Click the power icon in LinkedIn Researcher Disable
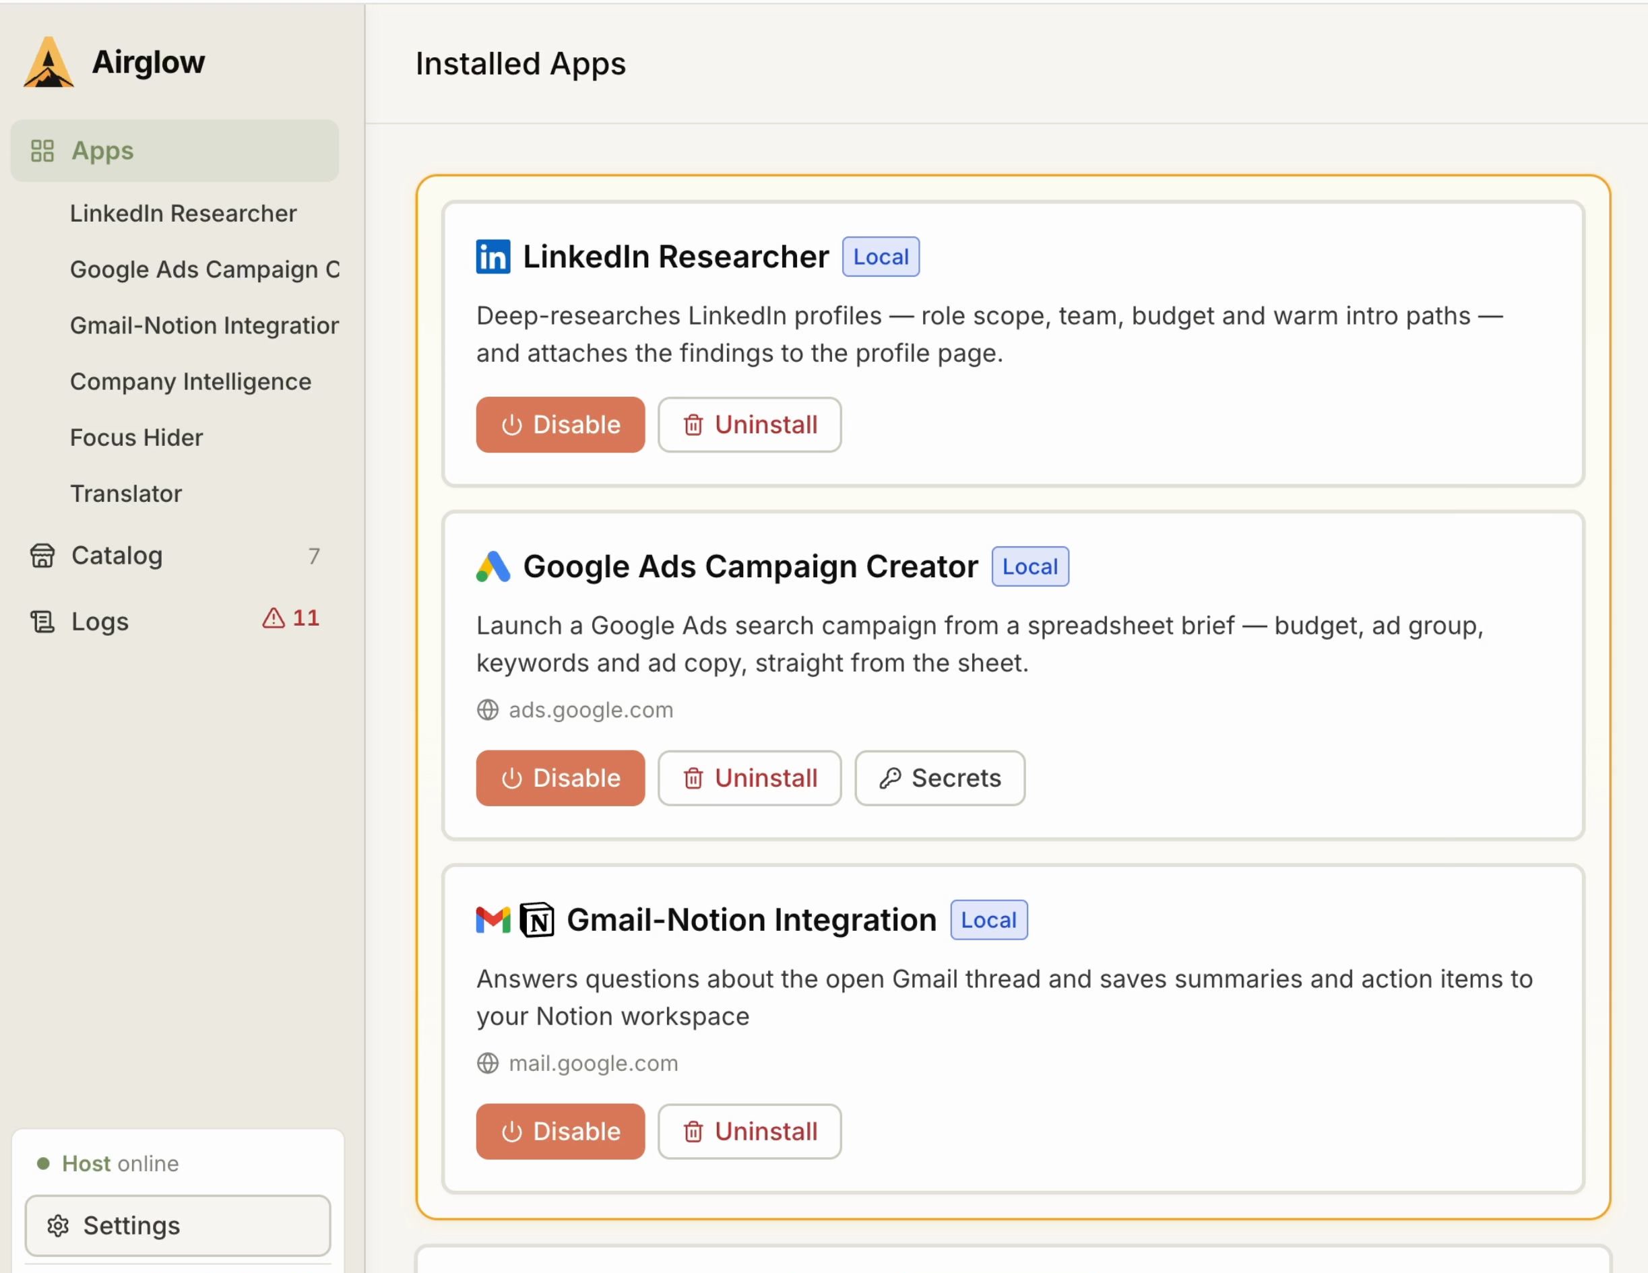Viewport: 1648px width, 1273px height. tap(512, 425)
